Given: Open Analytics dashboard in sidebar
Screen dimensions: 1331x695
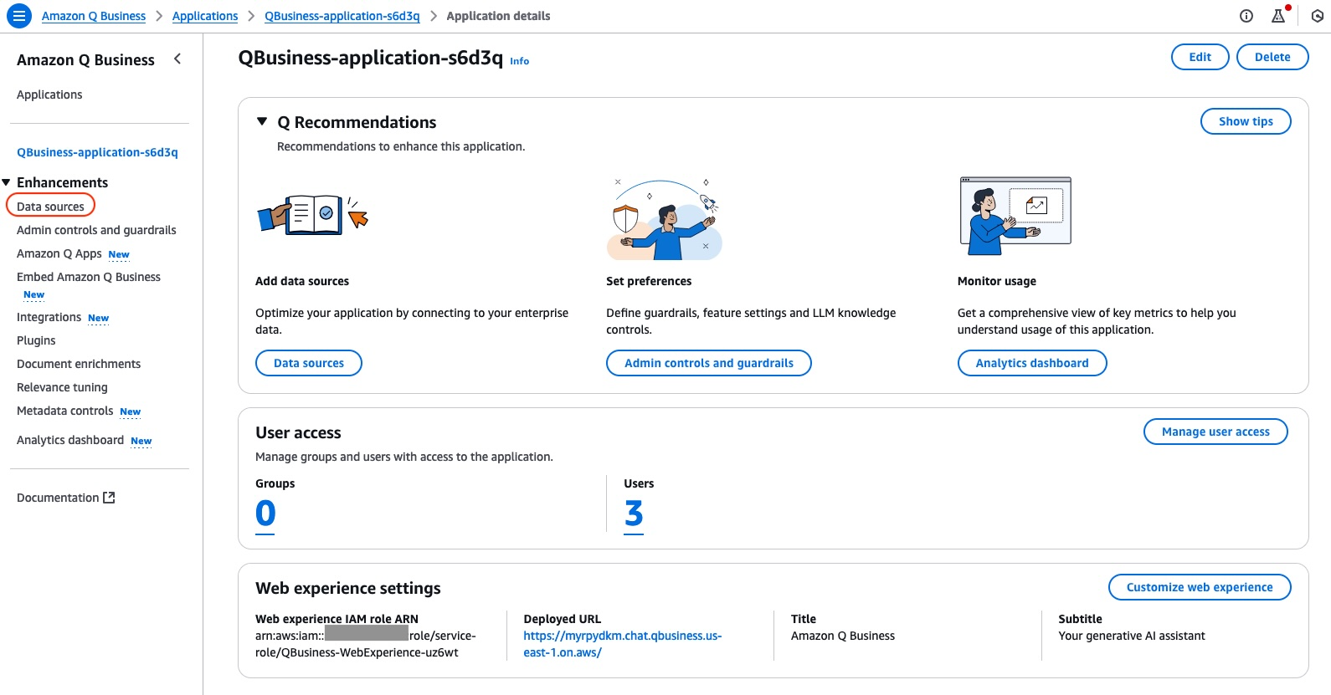Looking at the screenshot, I should click(70, 440).
